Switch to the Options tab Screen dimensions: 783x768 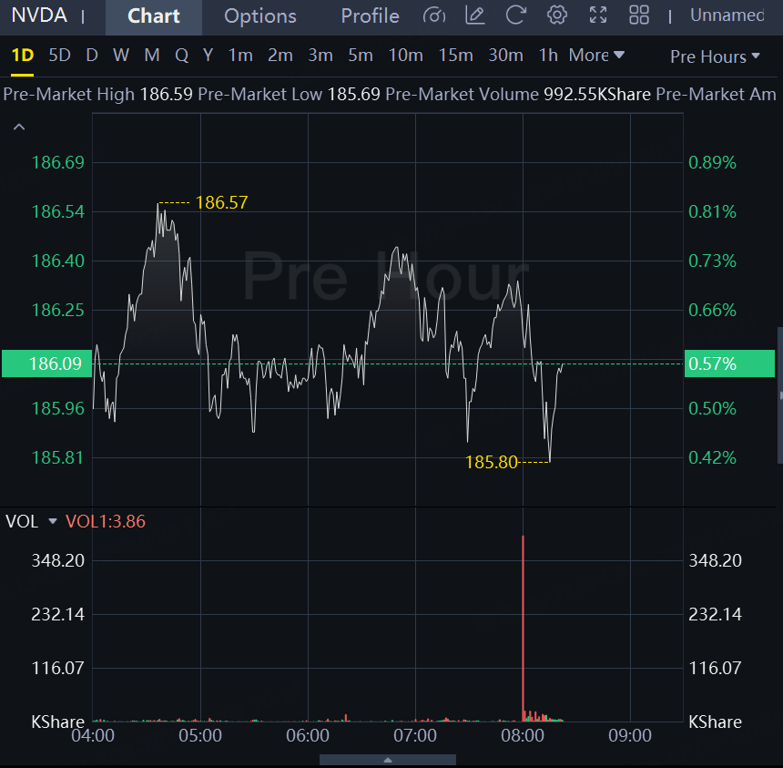click(259, 16)
